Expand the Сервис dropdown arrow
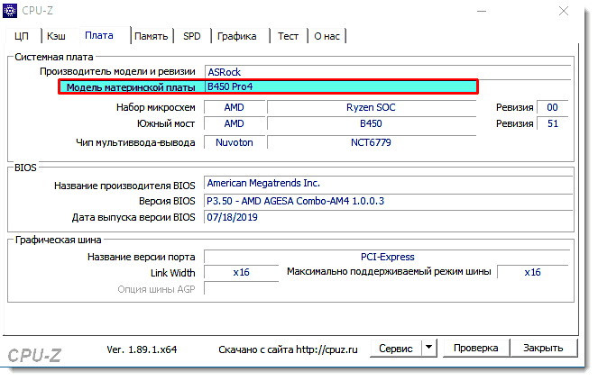598x381 pixels. click(x=429, y=348)
